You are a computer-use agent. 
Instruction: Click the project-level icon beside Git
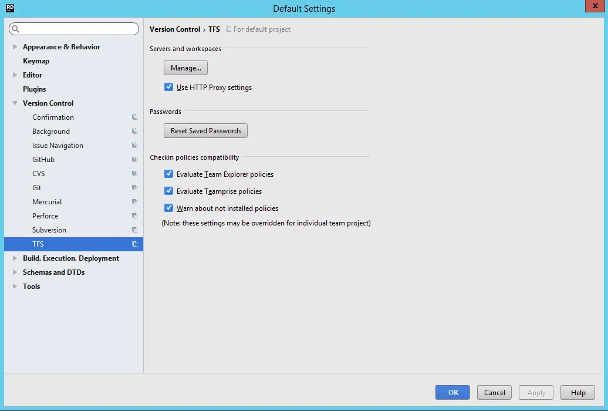click(x=134, y=188)
